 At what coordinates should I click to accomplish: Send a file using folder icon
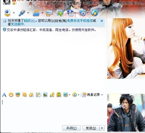tap(36, 13)
